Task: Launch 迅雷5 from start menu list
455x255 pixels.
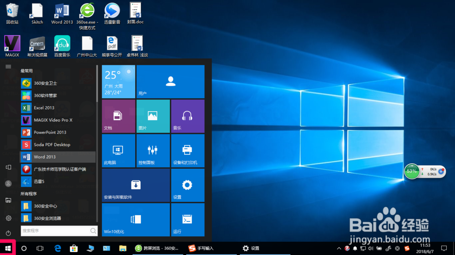Action: [58, 181]
